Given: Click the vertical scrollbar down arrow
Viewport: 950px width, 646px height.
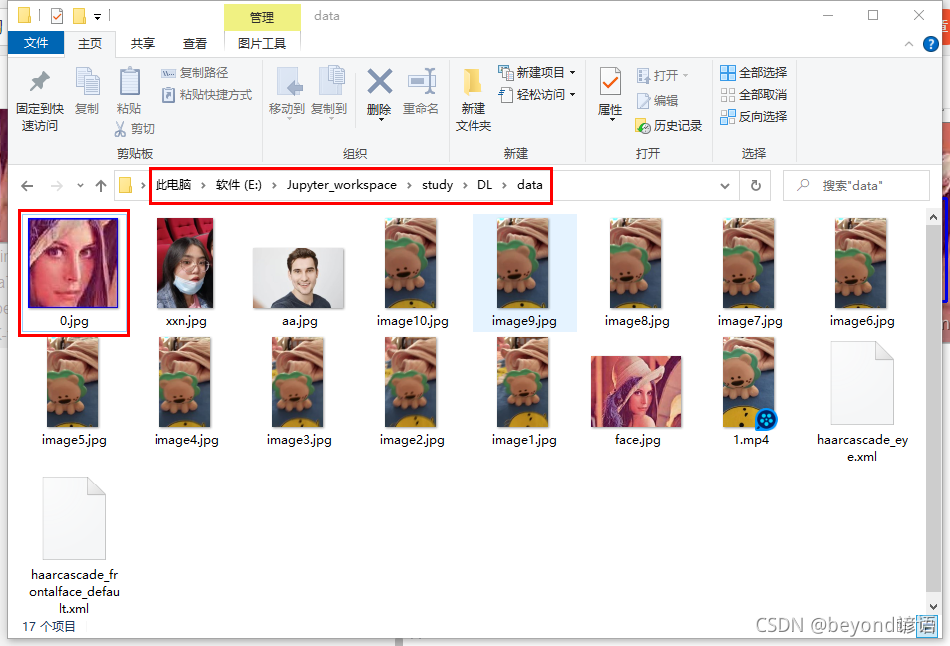Looking at the screenshot, I should coord(933,606).
